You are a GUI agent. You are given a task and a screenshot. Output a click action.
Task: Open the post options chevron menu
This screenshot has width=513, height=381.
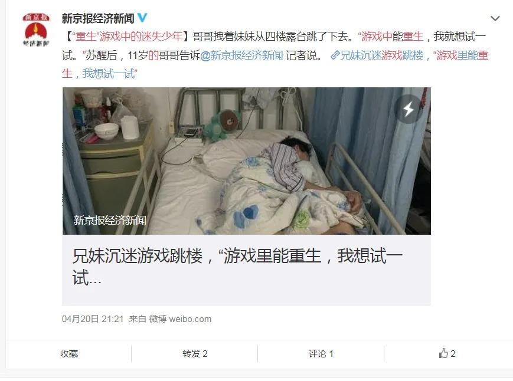tap(495, 18)
